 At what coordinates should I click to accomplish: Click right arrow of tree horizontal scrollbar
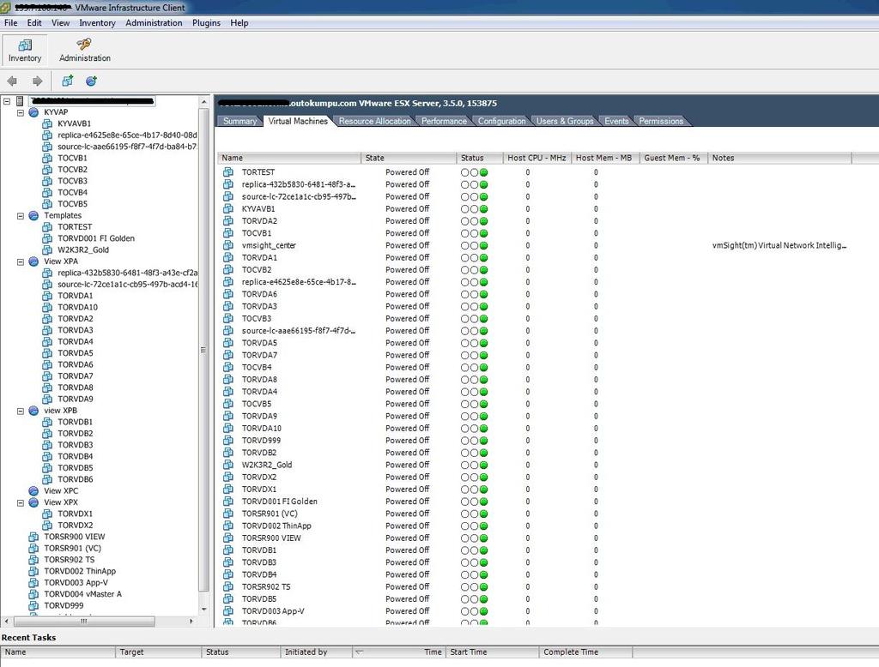pos(191,621)
